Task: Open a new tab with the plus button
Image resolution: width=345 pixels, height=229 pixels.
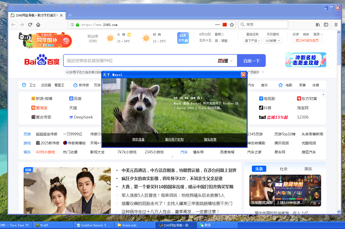Action: (70, 15)
